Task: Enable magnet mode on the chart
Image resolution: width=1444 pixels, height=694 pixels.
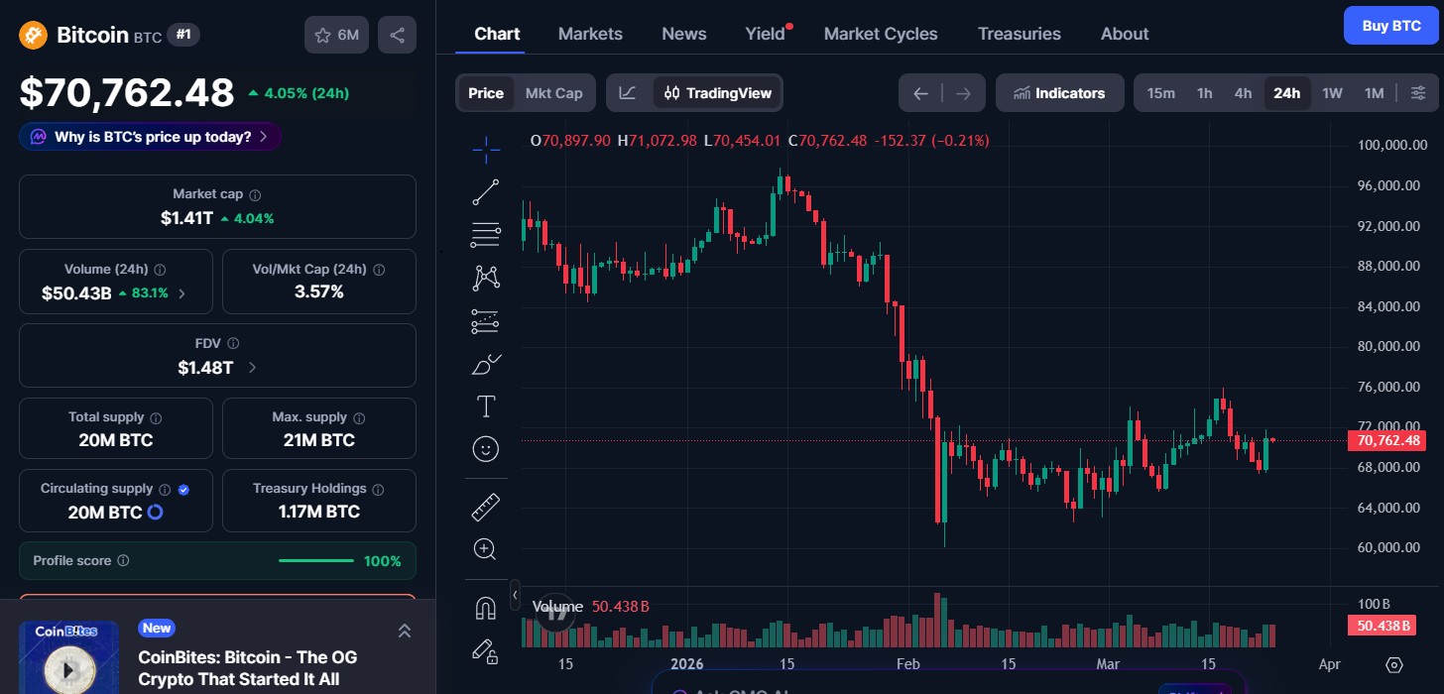Action: point(486,607)
